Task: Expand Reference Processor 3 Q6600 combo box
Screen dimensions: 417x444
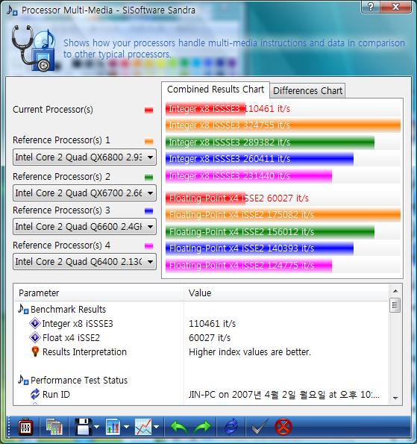Action: (x=84, y=227)
